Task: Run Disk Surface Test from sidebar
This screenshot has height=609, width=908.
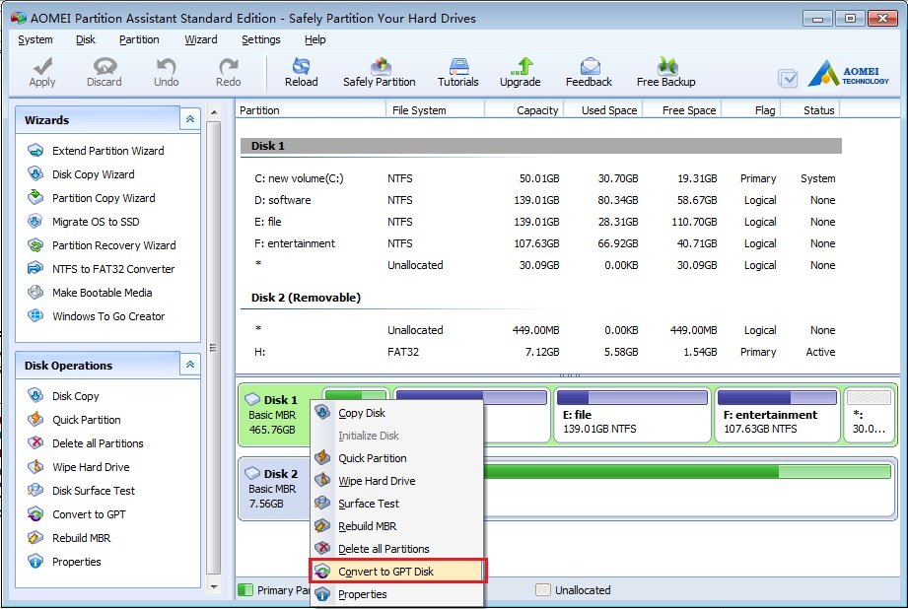Action: (x=94, y=491)
